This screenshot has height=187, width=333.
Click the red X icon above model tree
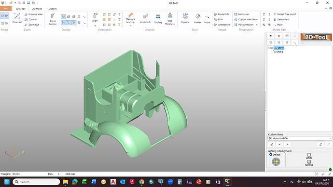pos(279,36)
